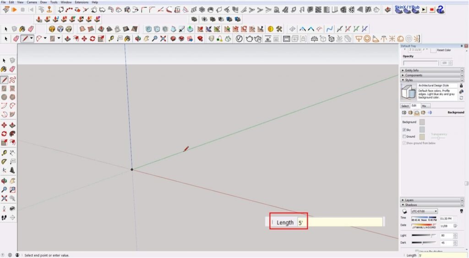Select the Pan hand tool in the left toolbar
The height and width of the screenshot is (258, 469).
pyautogui.click(x=12, y=181)
